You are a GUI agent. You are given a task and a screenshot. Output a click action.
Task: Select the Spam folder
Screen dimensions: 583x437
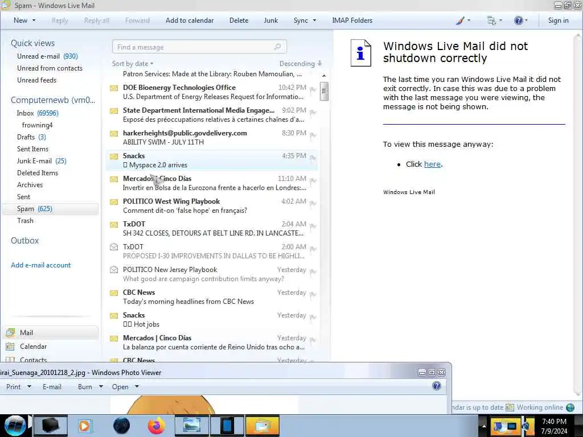point(50,209)
